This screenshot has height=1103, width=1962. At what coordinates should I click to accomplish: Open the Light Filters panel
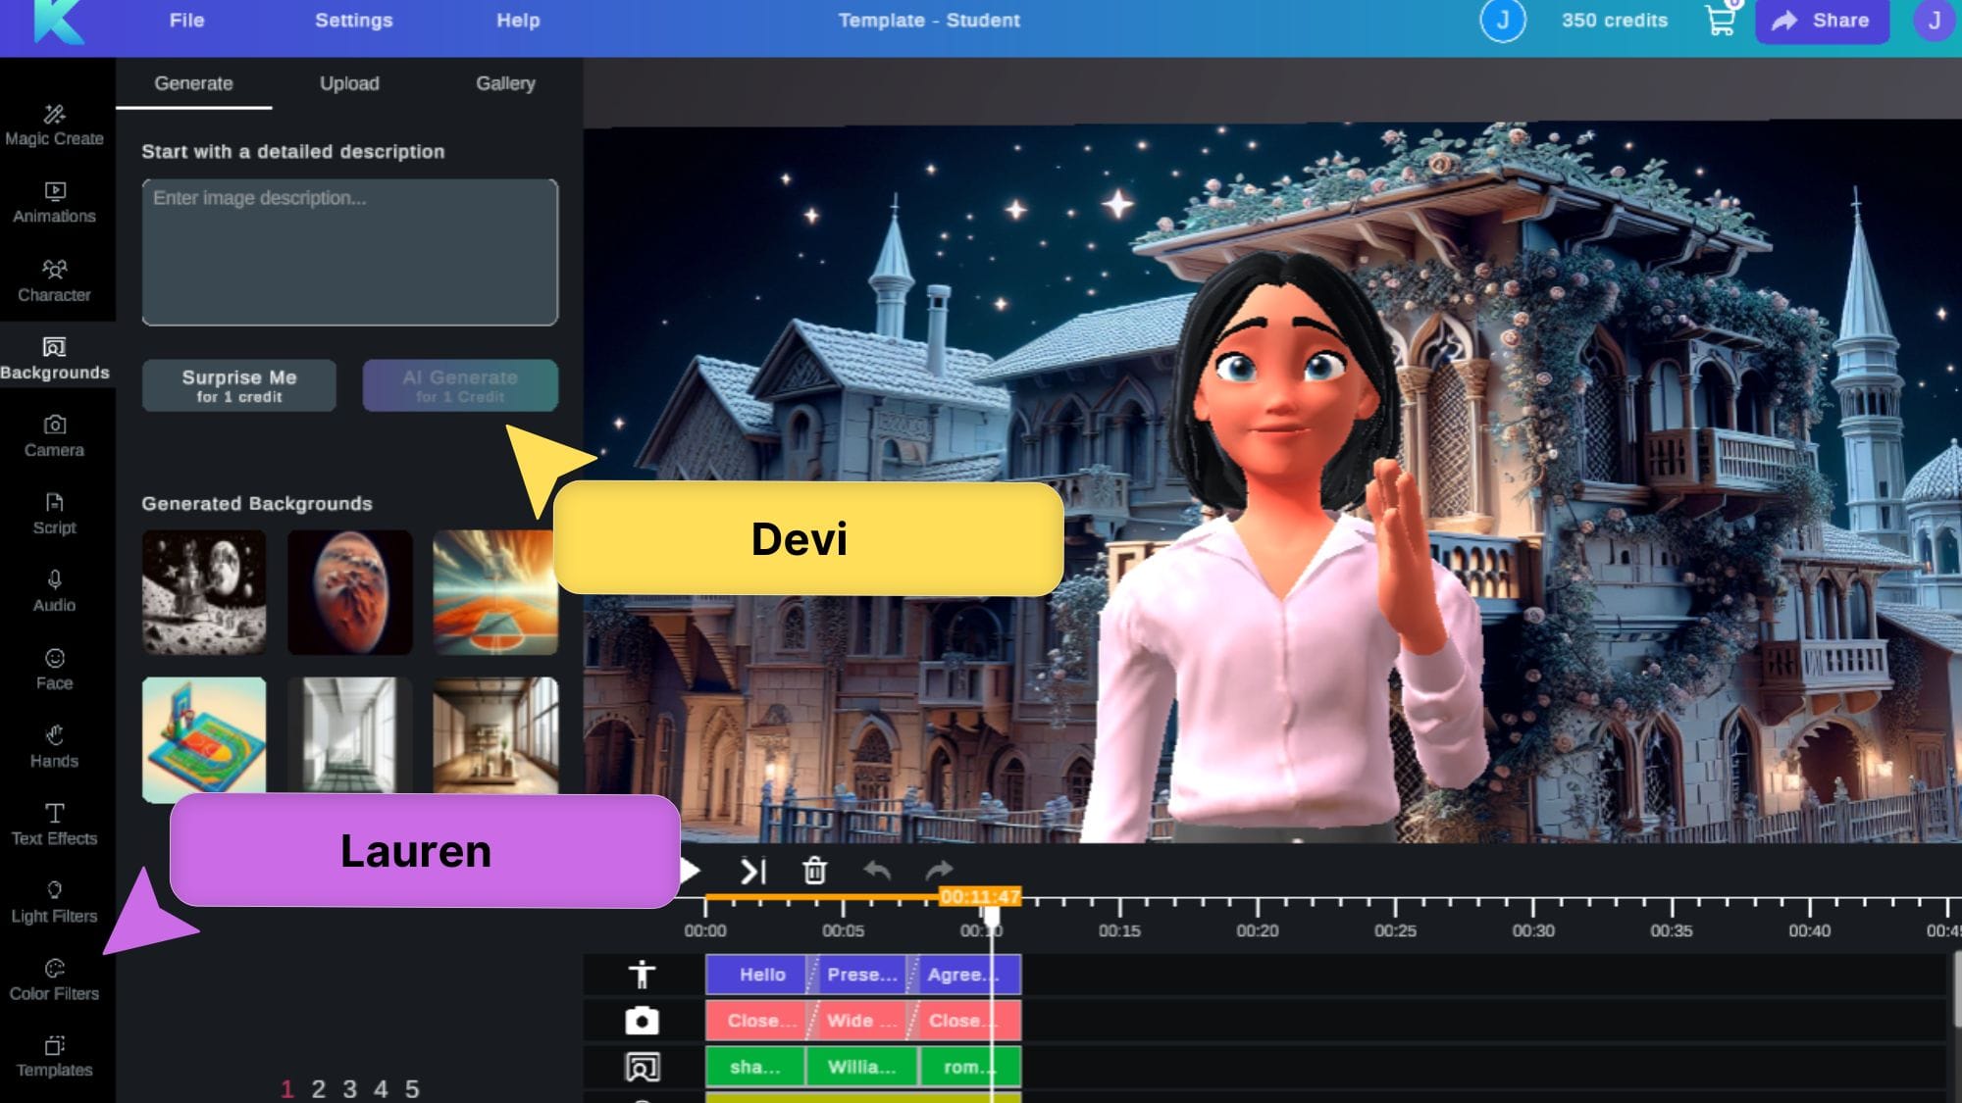coord(54,901)
